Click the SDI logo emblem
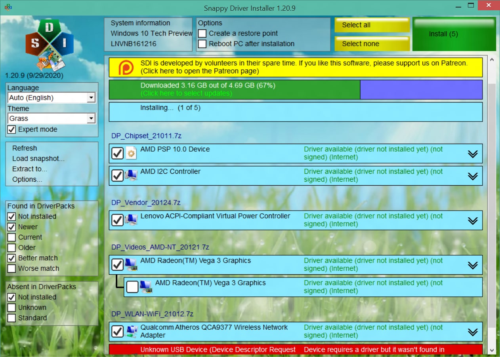This screenshot has width=500, height=357. tap(50, 45)
